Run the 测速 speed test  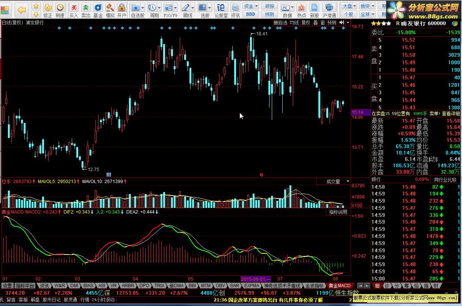click(x=60, y=10)
